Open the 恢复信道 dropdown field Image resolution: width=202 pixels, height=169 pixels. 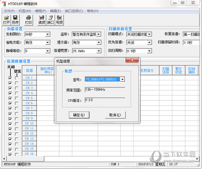pyautogui.click(x=191, y=34)
